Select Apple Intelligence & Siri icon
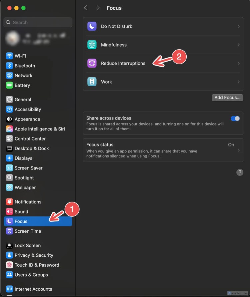The height and width of the screenshot is (297, 250). click(9, 129)
